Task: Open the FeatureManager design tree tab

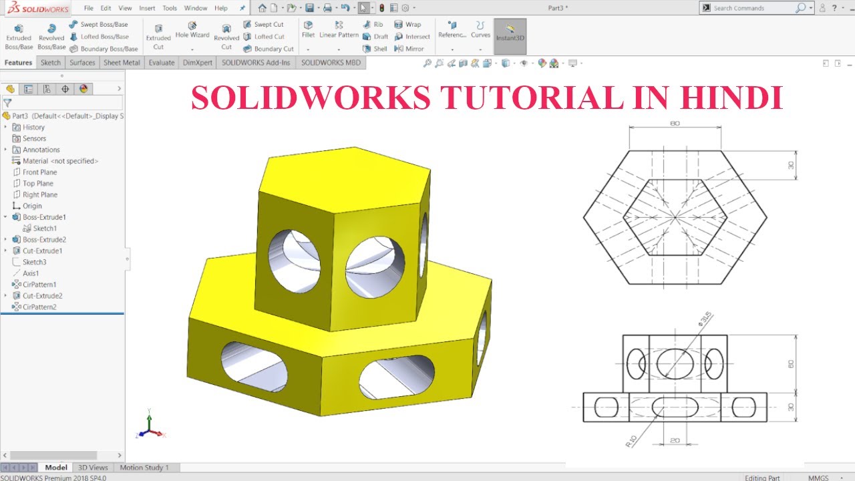Action: (10, 89)
